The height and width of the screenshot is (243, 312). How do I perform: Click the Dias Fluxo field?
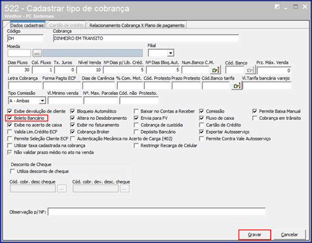[x=19, y=70]
